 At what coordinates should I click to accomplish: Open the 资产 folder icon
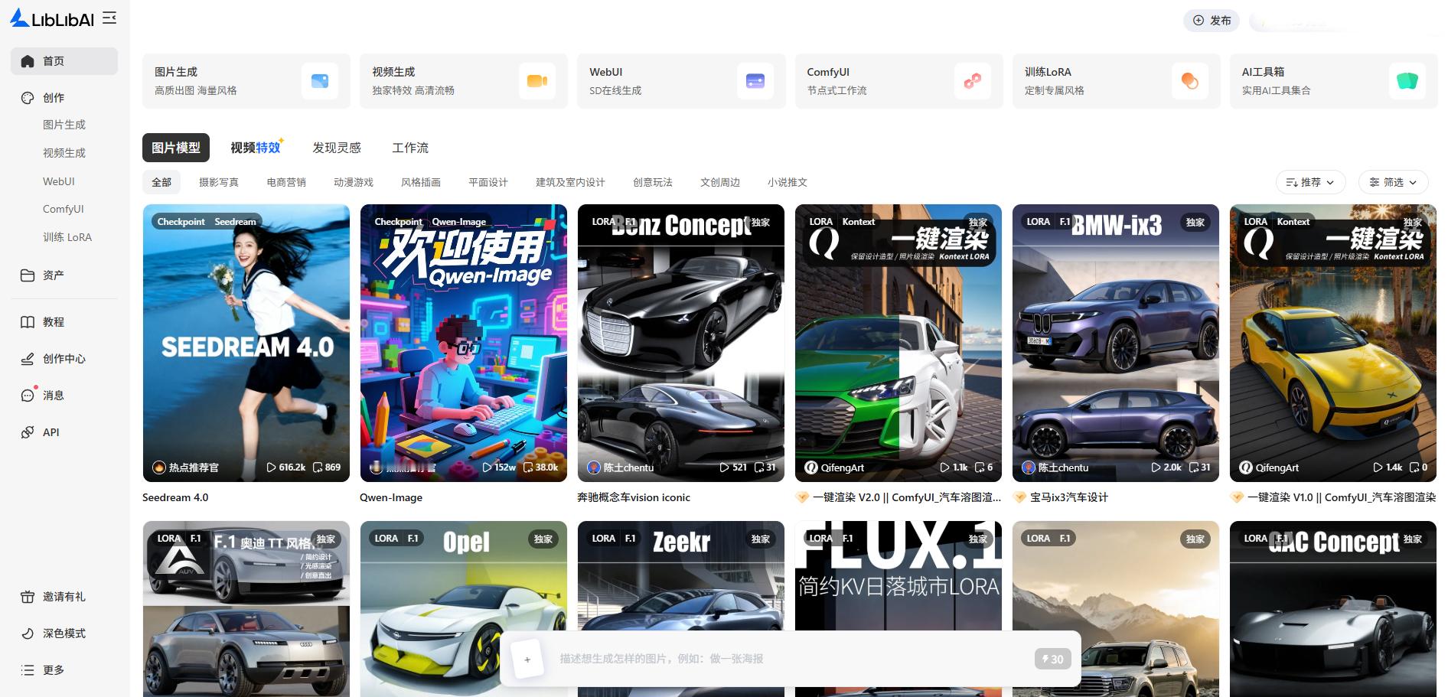point(28,275)
